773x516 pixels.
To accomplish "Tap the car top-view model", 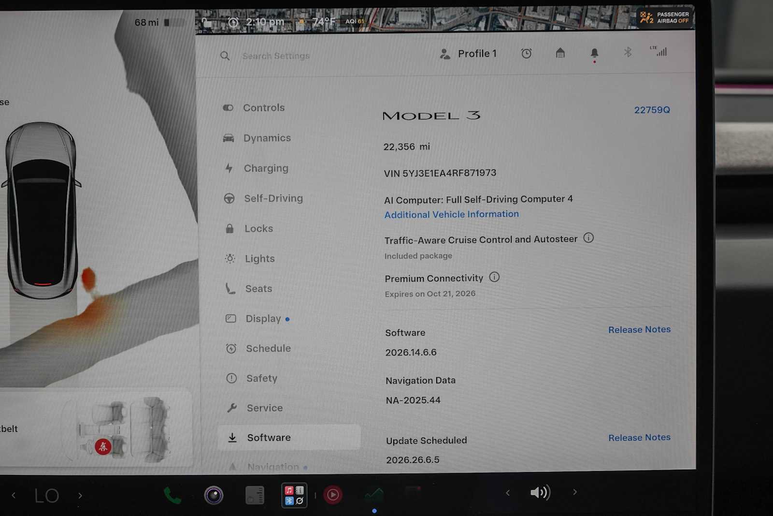I will 42,210.
